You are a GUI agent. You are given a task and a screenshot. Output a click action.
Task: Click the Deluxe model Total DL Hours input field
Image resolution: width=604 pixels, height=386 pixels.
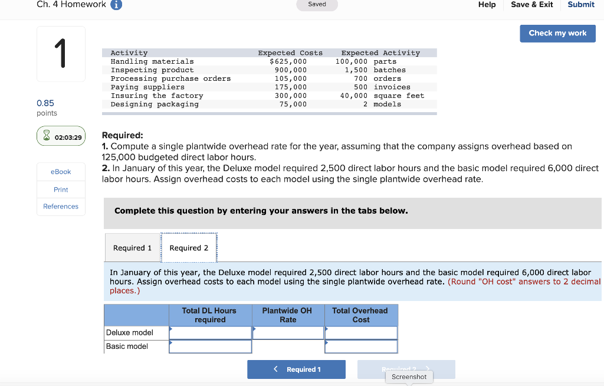click(x=210, y=332)
